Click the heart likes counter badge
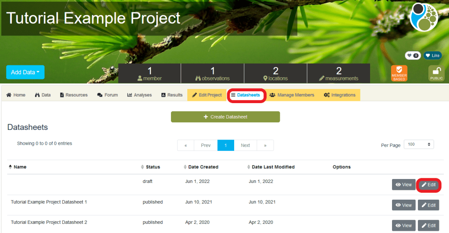Image resolution: width=449 pixels, height=233 pixels. click(x=412, y=56)
